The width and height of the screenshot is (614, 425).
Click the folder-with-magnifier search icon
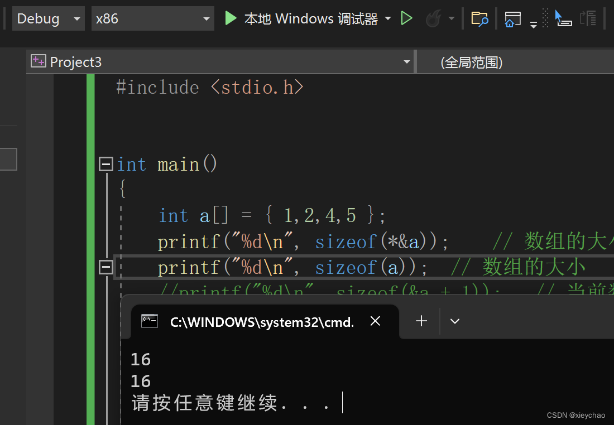(x=480, y=18)
